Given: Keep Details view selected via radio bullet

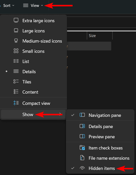Looking at the screenshot, I should pyautogui.click(x=6, y=71).
